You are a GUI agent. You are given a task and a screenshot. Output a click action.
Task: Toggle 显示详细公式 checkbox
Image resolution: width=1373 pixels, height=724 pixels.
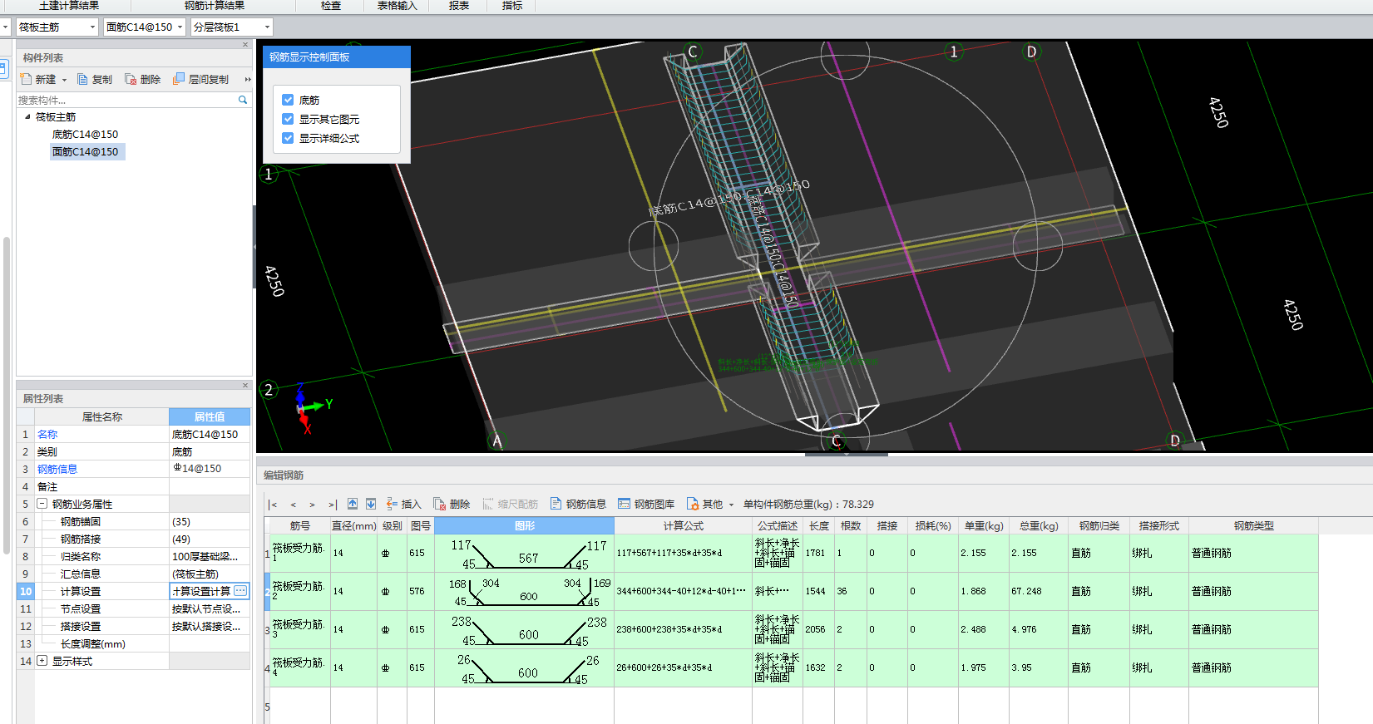coord(288,138)
